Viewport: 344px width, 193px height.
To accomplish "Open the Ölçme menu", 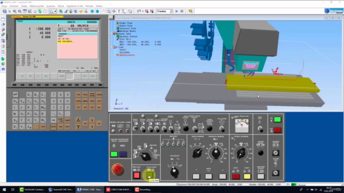I will [61, 6].
